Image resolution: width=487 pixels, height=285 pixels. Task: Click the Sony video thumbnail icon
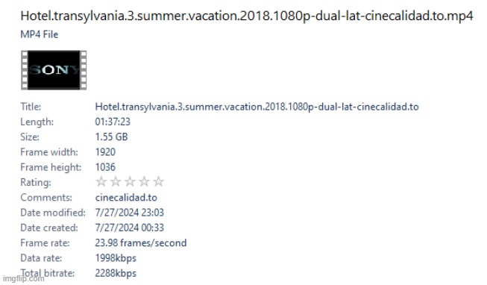(x=54, y=70)
